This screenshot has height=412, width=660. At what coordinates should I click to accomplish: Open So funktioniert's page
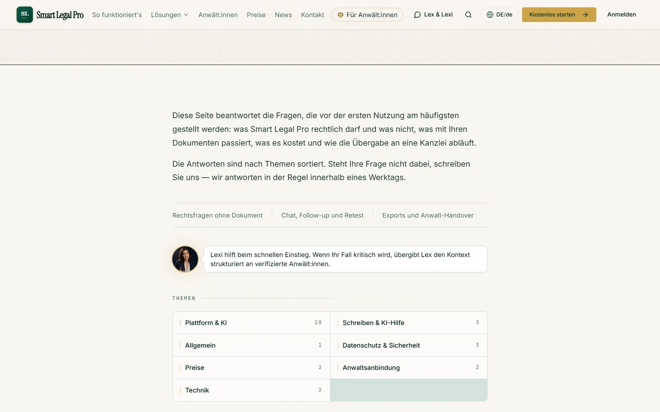117,15
